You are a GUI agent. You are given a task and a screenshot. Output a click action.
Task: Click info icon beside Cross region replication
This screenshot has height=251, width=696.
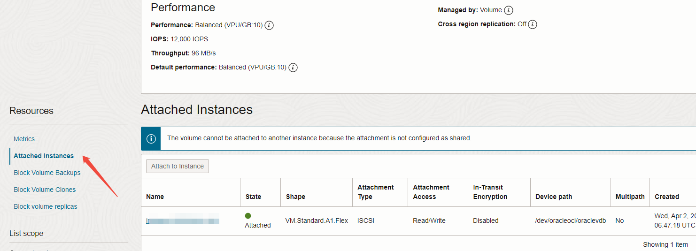pyautogui.click(x=533, y=24)
